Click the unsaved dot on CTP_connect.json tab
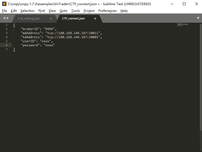The image size is (202, 152). (x=95, y=18)
